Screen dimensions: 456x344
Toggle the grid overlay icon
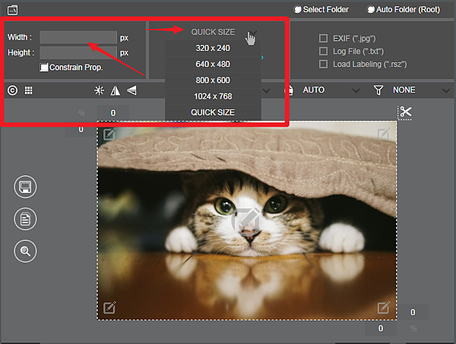point(29,90)
